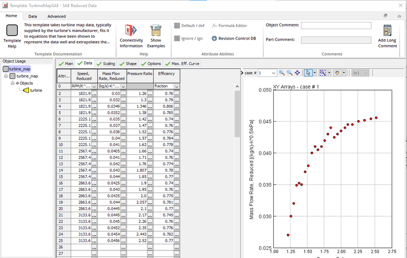Screen dimensions: 407x258
Task: Click Speed, Reduced column header
Action: pyautogui.click(x=84, y=76)
